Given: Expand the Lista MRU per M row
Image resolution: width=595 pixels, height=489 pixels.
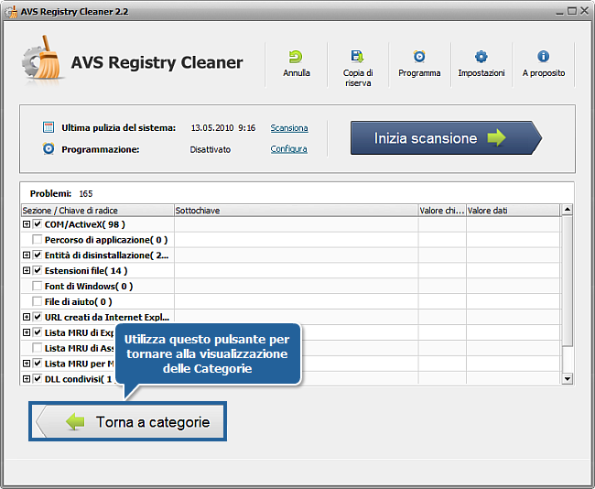Looking at the screenshot, I should (27, 364).
